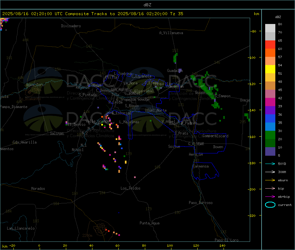The image size is (295, 250).
Task: Click the Guadales location label
Action: click(x=175, y=71)
